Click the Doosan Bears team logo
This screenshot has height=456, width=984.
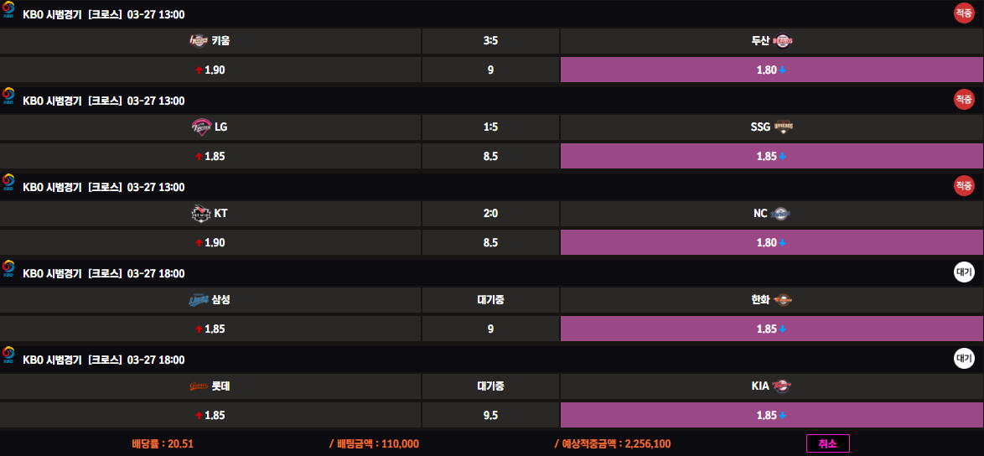pos(783,41)
